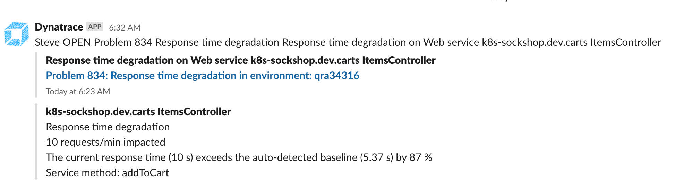
Task: Click the current response time baseline sentence
Action: (x=239, y=157)
